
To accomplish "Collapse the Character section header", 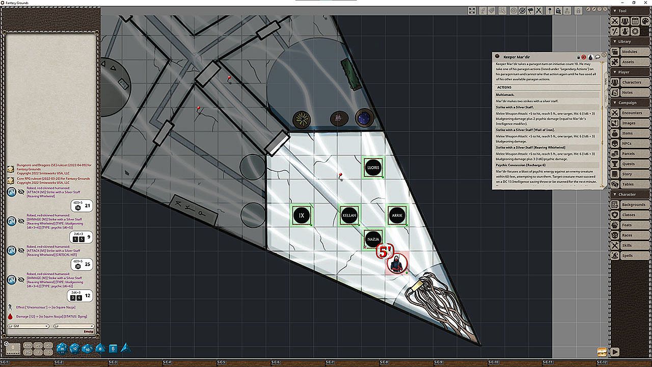I will coord(630,194).
